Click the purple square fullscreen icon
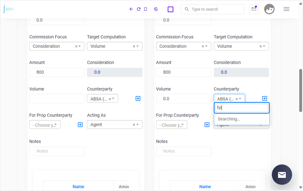303x191 pixels. (x=170, y=9)
